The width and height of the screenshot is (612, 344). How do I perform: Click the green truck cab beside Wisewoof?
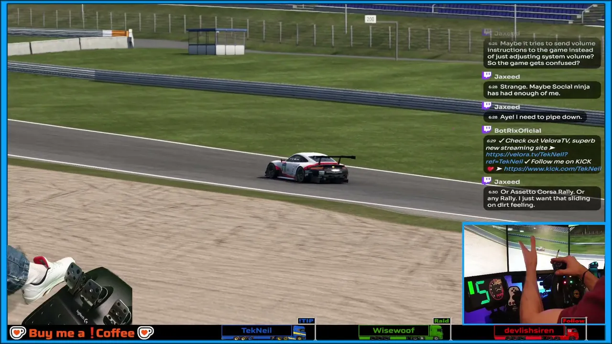click(436, 332)
